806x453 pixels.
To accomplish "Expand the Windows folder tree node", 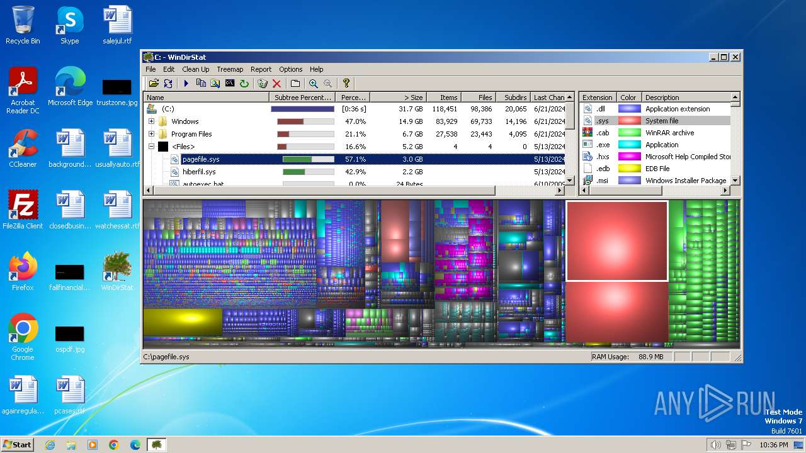I will [x=151, y=121].
